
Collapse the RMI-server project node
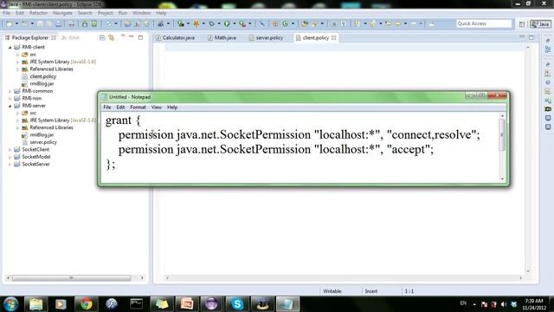10,106
